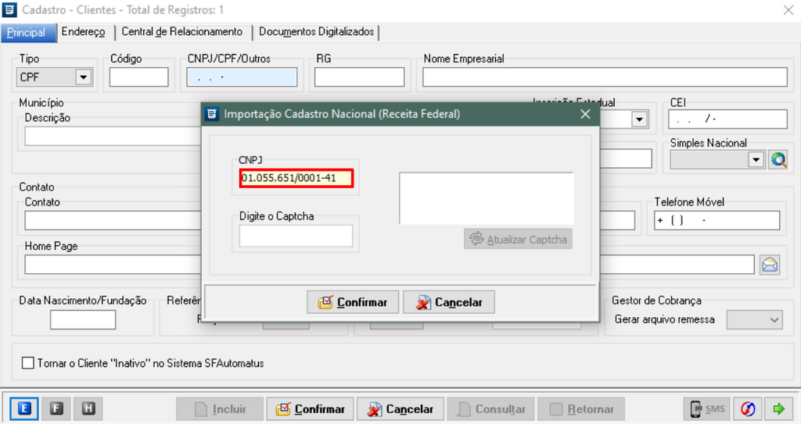Click the green arrow exit icon

coord(778,408)
